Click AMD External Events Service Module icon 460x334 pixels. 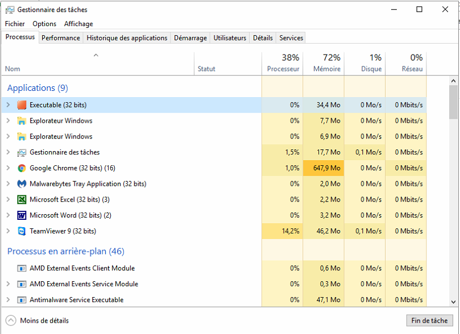coord(22,284)
